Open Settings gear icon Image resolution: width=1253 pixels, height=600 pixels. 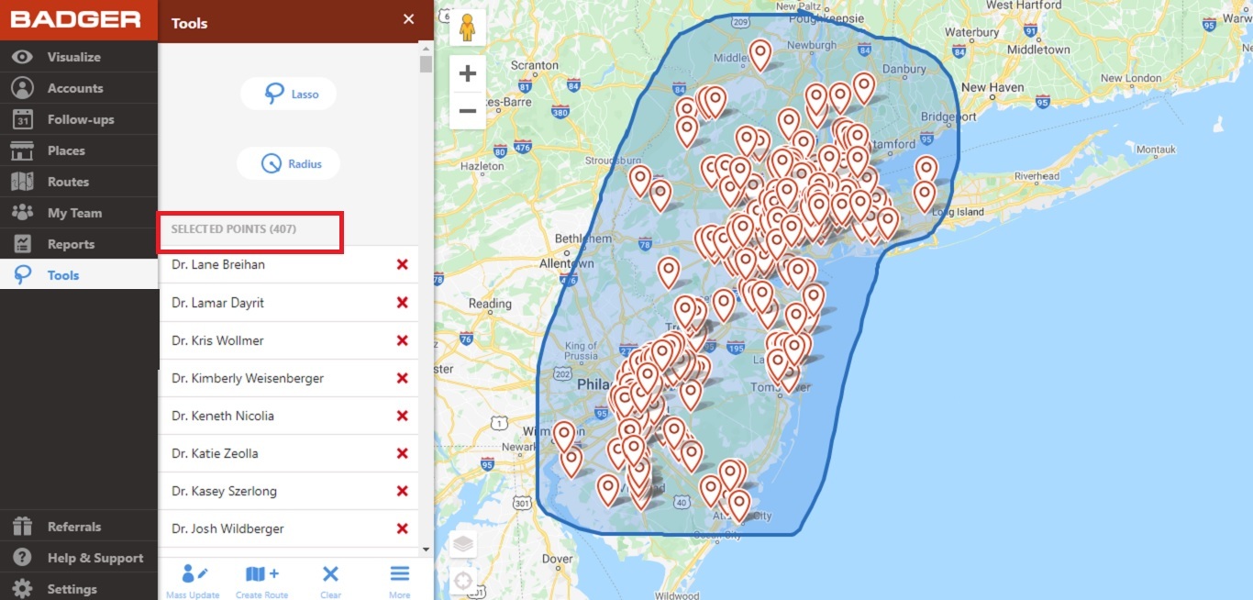23,589
